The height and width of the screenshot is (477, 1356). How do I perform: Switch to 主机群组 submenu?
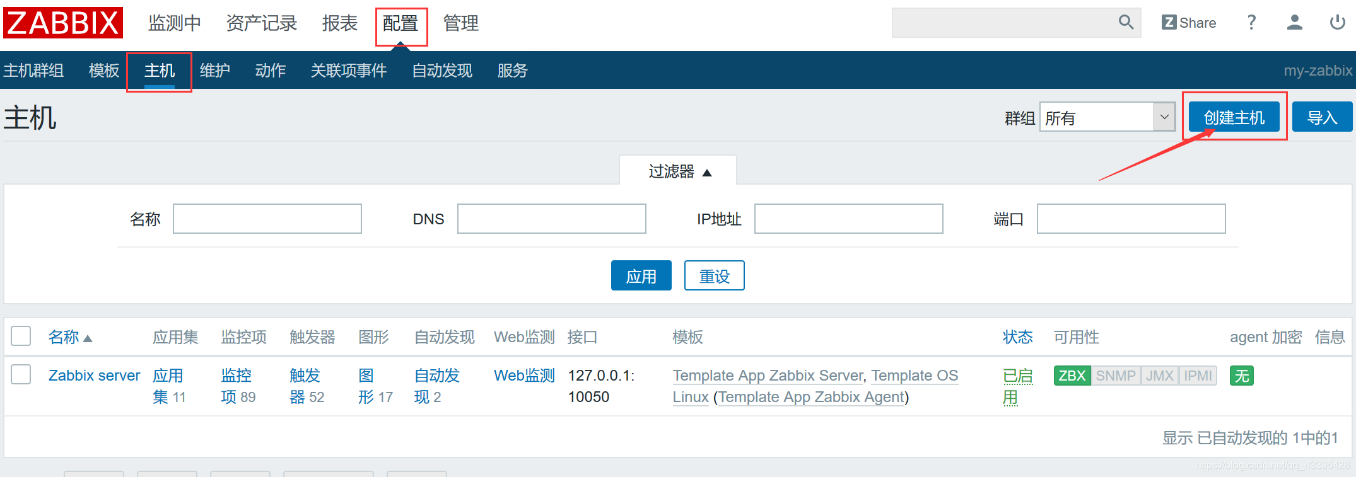point(33,71)
